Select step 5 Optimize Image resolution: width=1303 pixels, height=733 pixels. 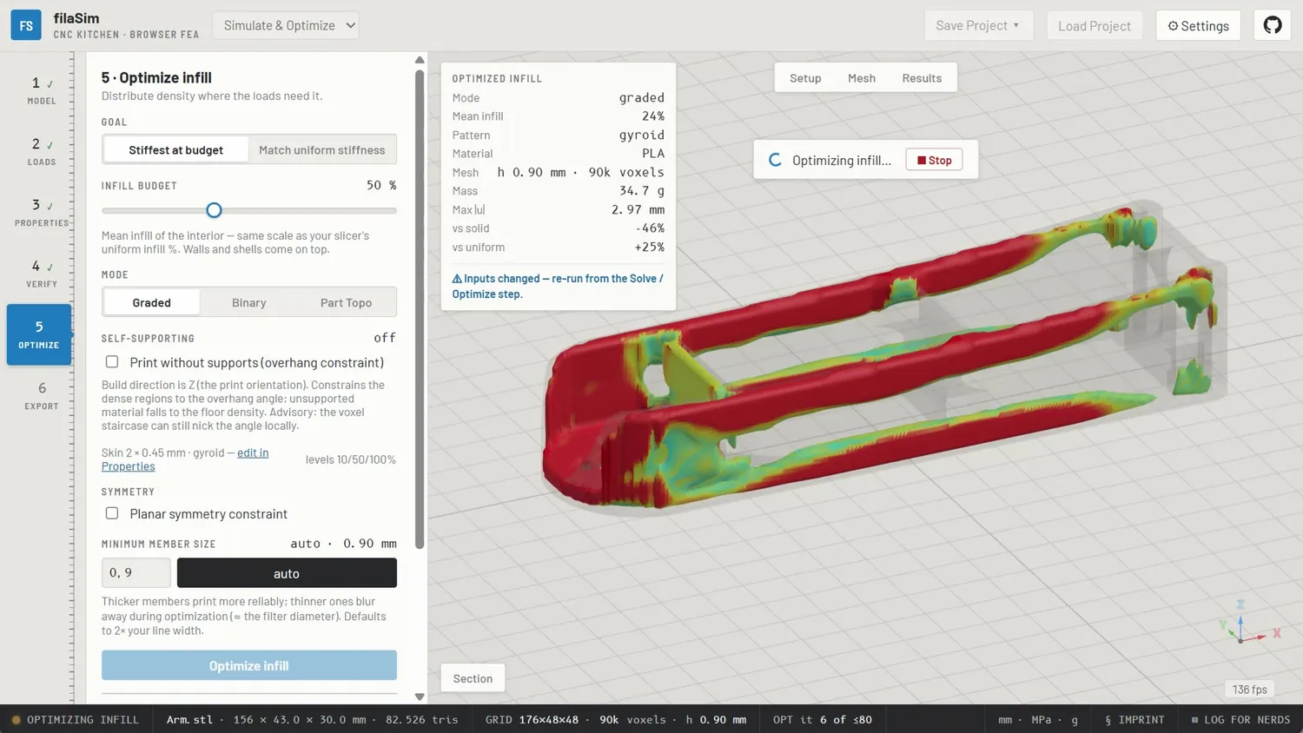click(x=39, y=334)
